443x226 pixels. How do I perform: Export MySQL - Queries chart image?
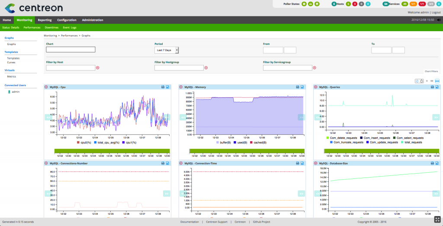tap(437, 87)
